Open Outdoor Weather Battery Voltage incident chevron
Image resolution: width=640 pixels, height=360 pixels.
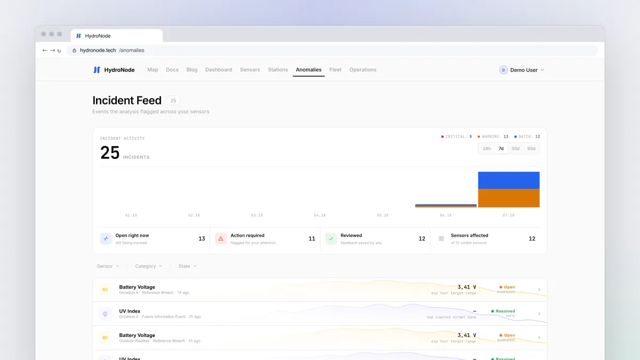point(539,338)
